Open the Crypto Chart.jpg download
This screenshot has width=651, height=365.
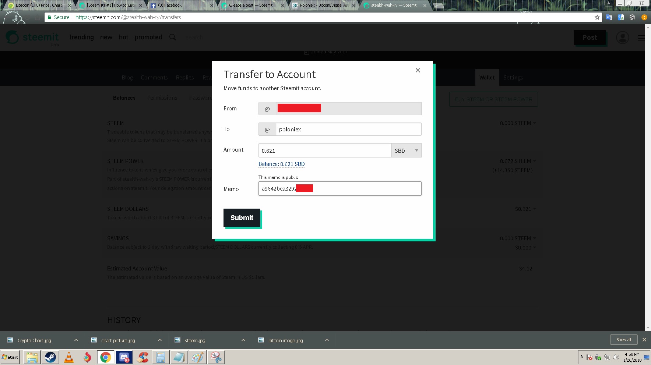[34, 340]
